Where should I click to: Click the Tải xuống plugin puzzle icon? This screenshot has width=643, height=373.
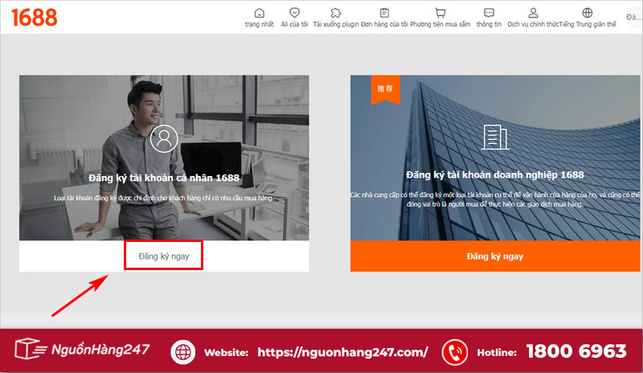335,13
